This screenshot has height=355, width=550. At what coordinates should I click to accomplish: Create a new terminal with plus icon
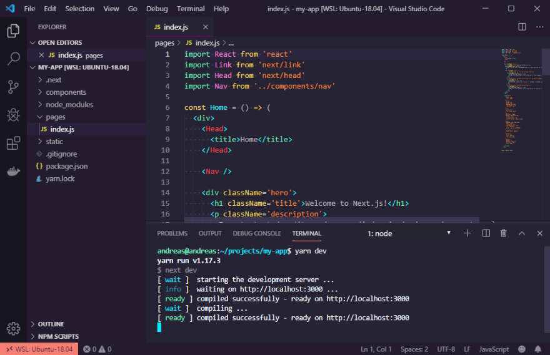(467, 233)
